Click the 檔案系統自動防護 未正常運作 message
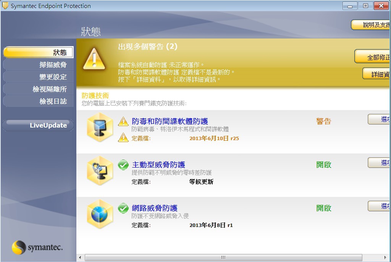The image size is (391, 262). pyautogui.click(x=161, y=65)
